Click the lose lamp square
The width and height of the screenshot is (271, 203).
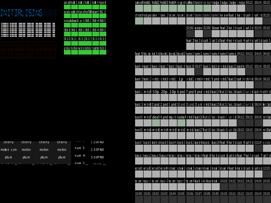[x=216, y=34]
